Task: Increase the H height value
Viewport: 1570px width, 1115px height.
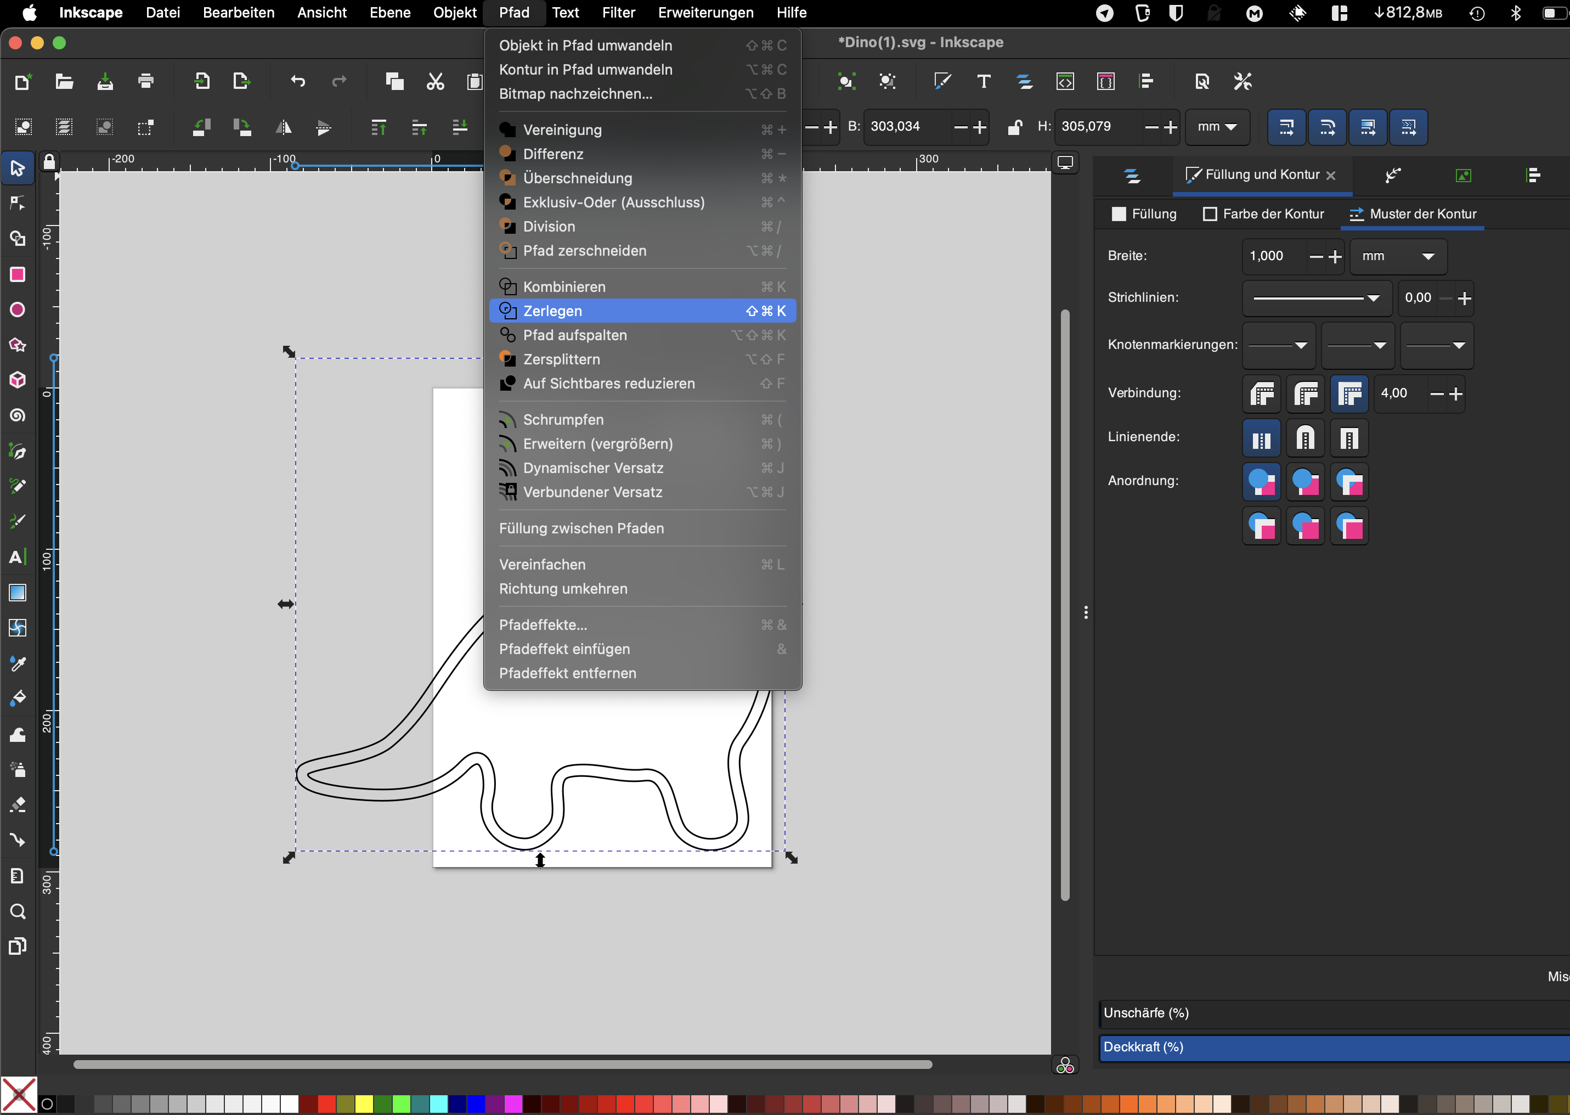Action: point(1171,127)
